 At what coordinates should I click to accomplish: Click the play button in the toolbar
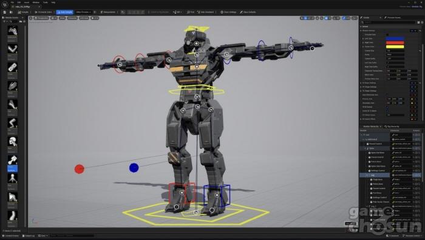(123, 12)
